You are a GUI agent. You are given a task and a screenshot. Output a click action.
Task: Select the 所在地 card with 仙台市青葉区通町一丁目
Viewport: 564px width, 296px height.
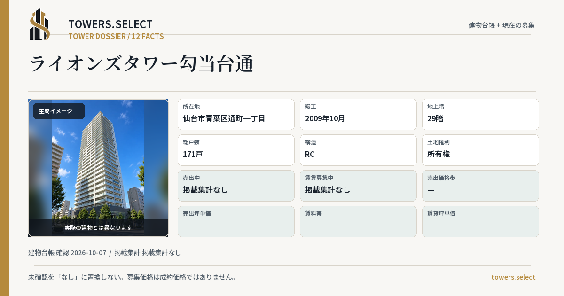(236, 114)
